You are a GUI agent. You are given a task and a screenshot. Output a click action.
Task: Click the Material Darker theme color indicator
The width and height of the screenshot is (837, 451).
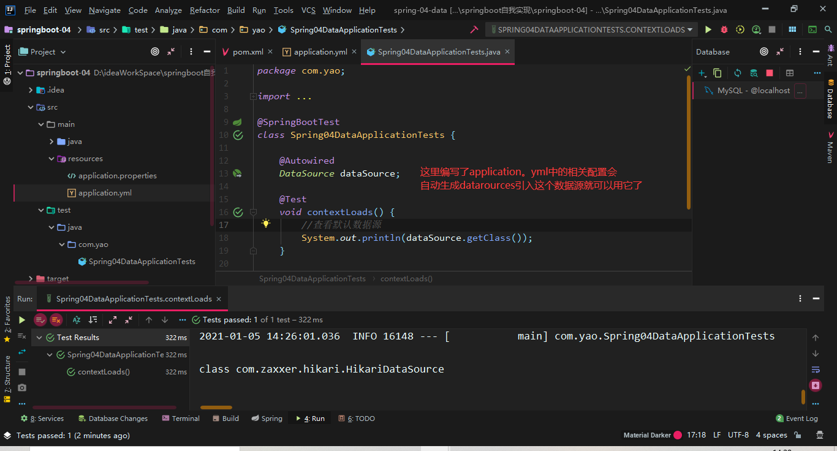tap(678, 435)
